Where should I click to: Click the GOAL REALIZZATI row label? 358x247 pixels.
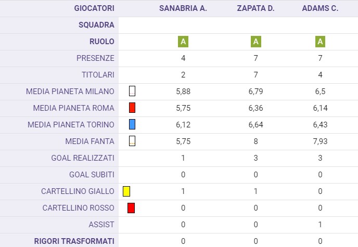[x=83, y=158]
